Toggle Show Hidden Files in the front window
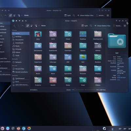 tap(103, 26)
